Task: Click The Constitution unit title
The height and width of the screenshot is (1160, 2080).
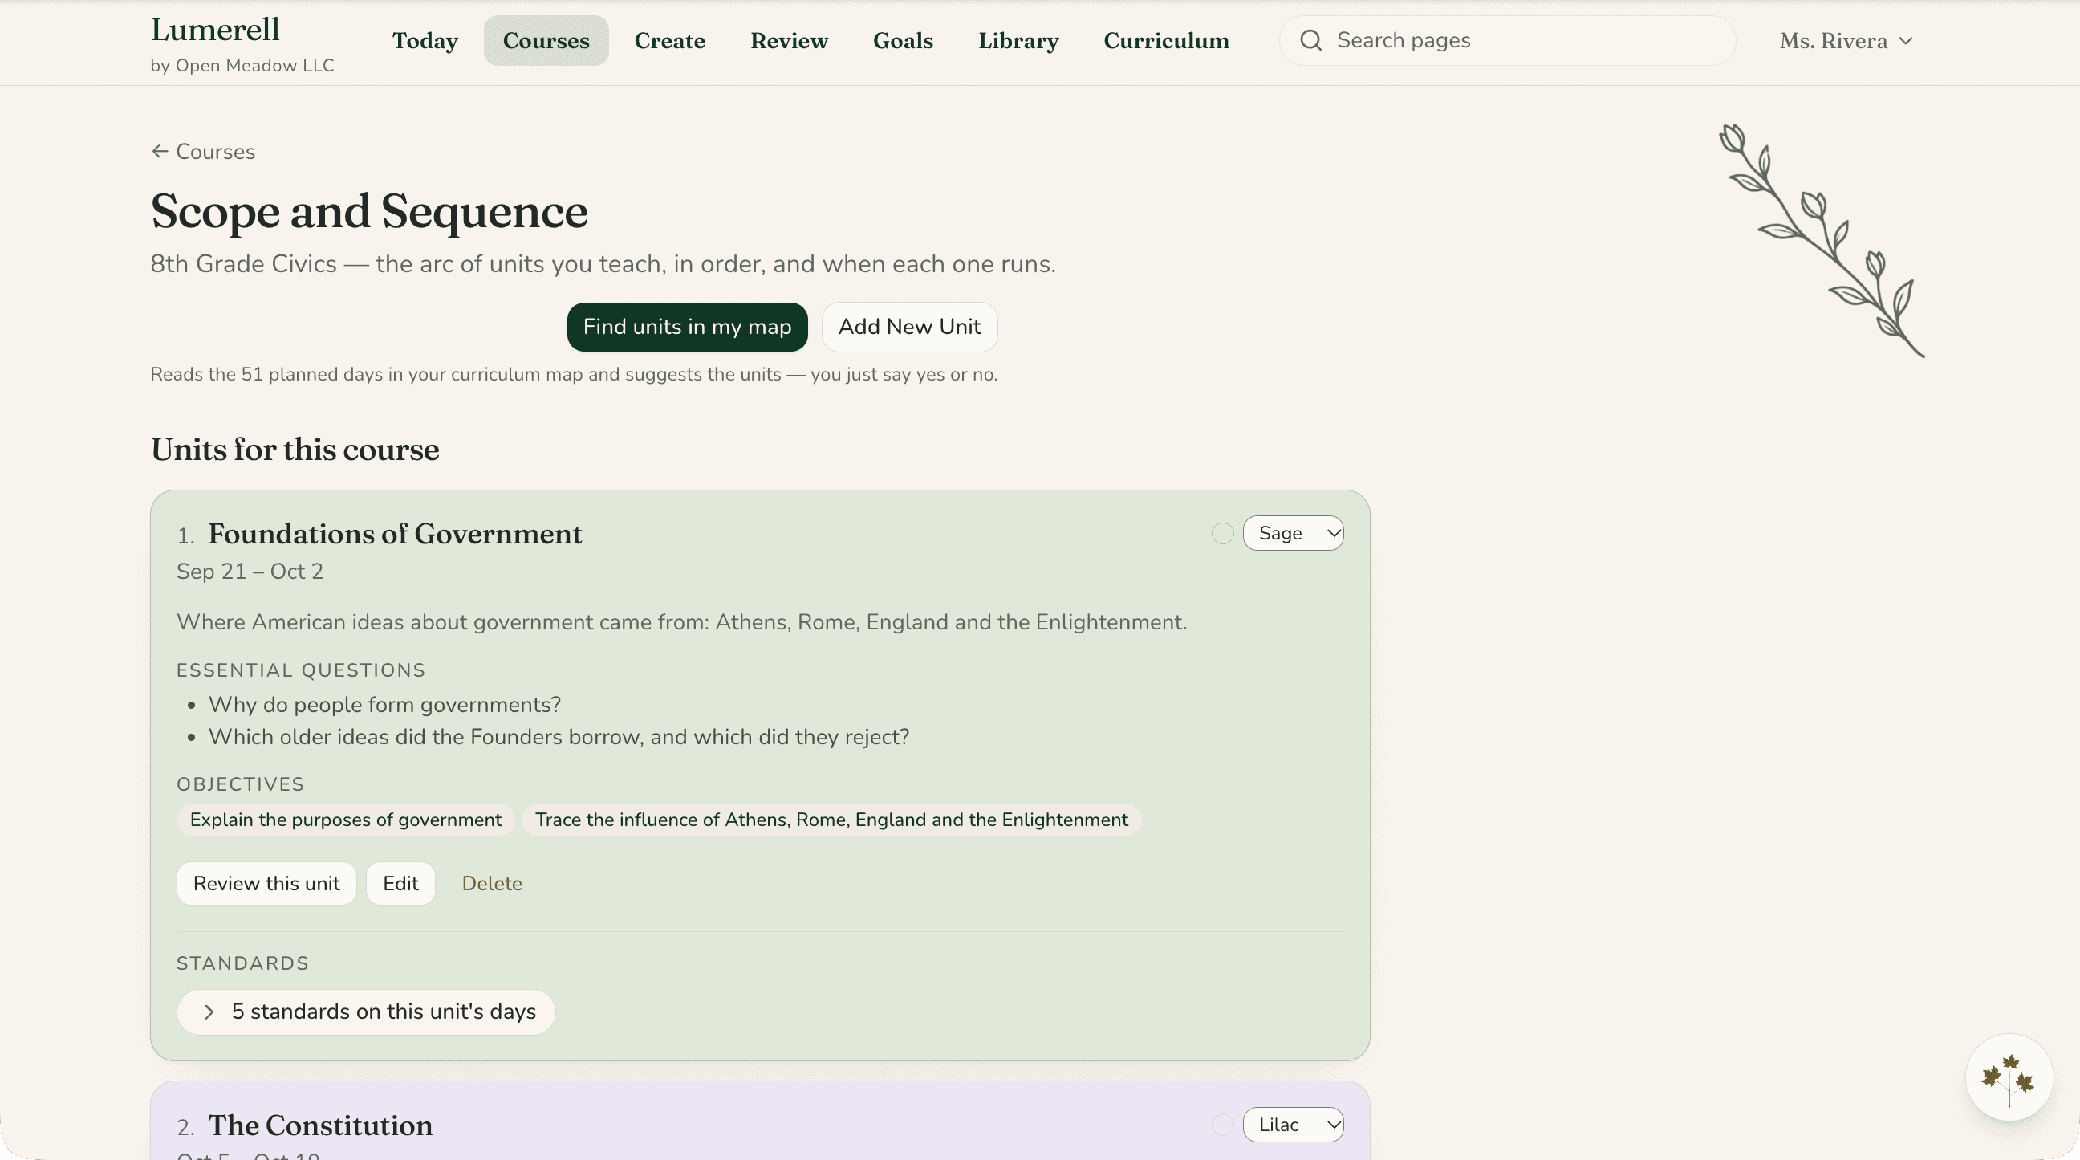Action: coord(320,1125)
